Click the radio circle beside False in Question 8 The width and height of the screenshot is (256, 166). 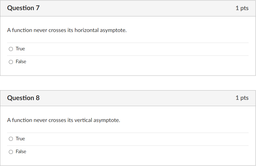[x=11, y=152]
